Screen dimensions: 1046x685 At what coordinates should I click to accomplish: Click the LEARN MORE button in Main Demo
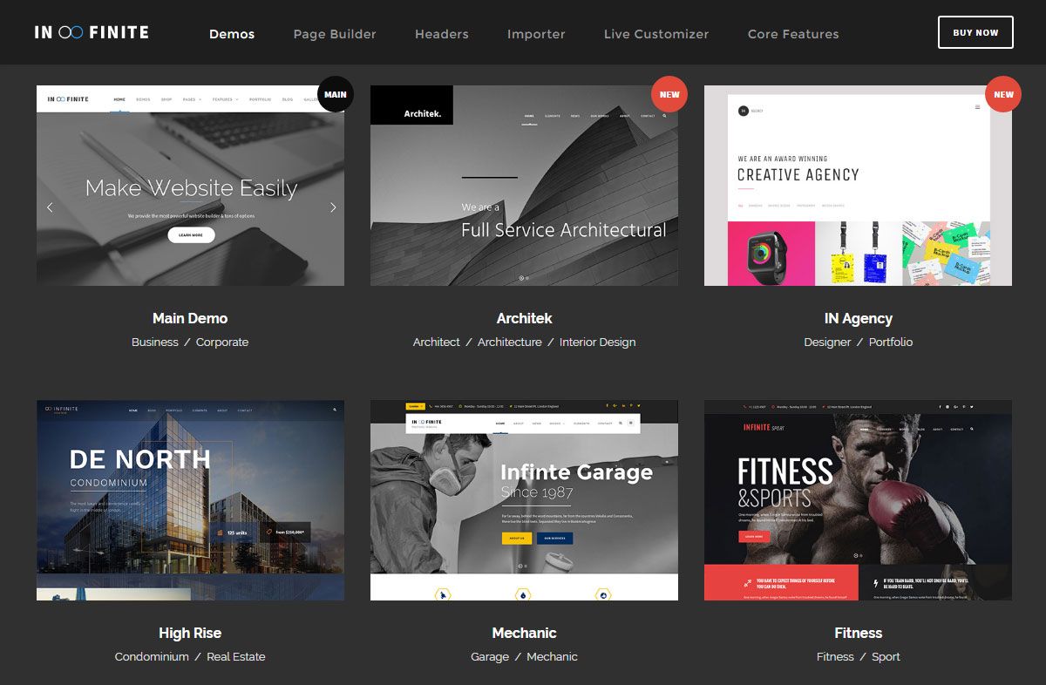click(191, 234)
